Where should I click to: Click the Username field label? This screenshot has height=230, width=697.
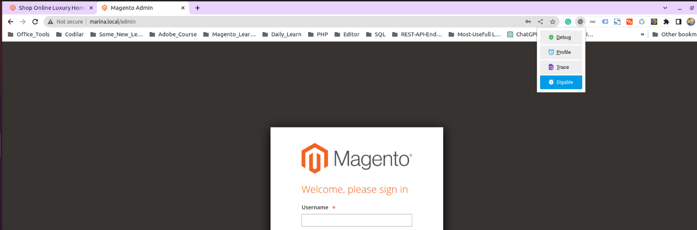point(315,207)
